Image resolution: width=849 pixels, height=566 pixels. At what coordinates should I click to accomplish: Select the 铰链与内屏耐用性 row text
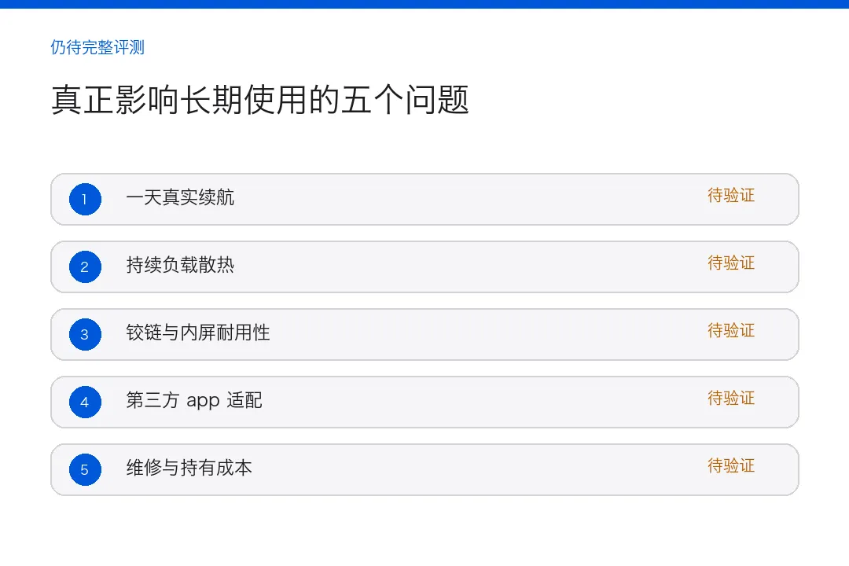[198, 333]
